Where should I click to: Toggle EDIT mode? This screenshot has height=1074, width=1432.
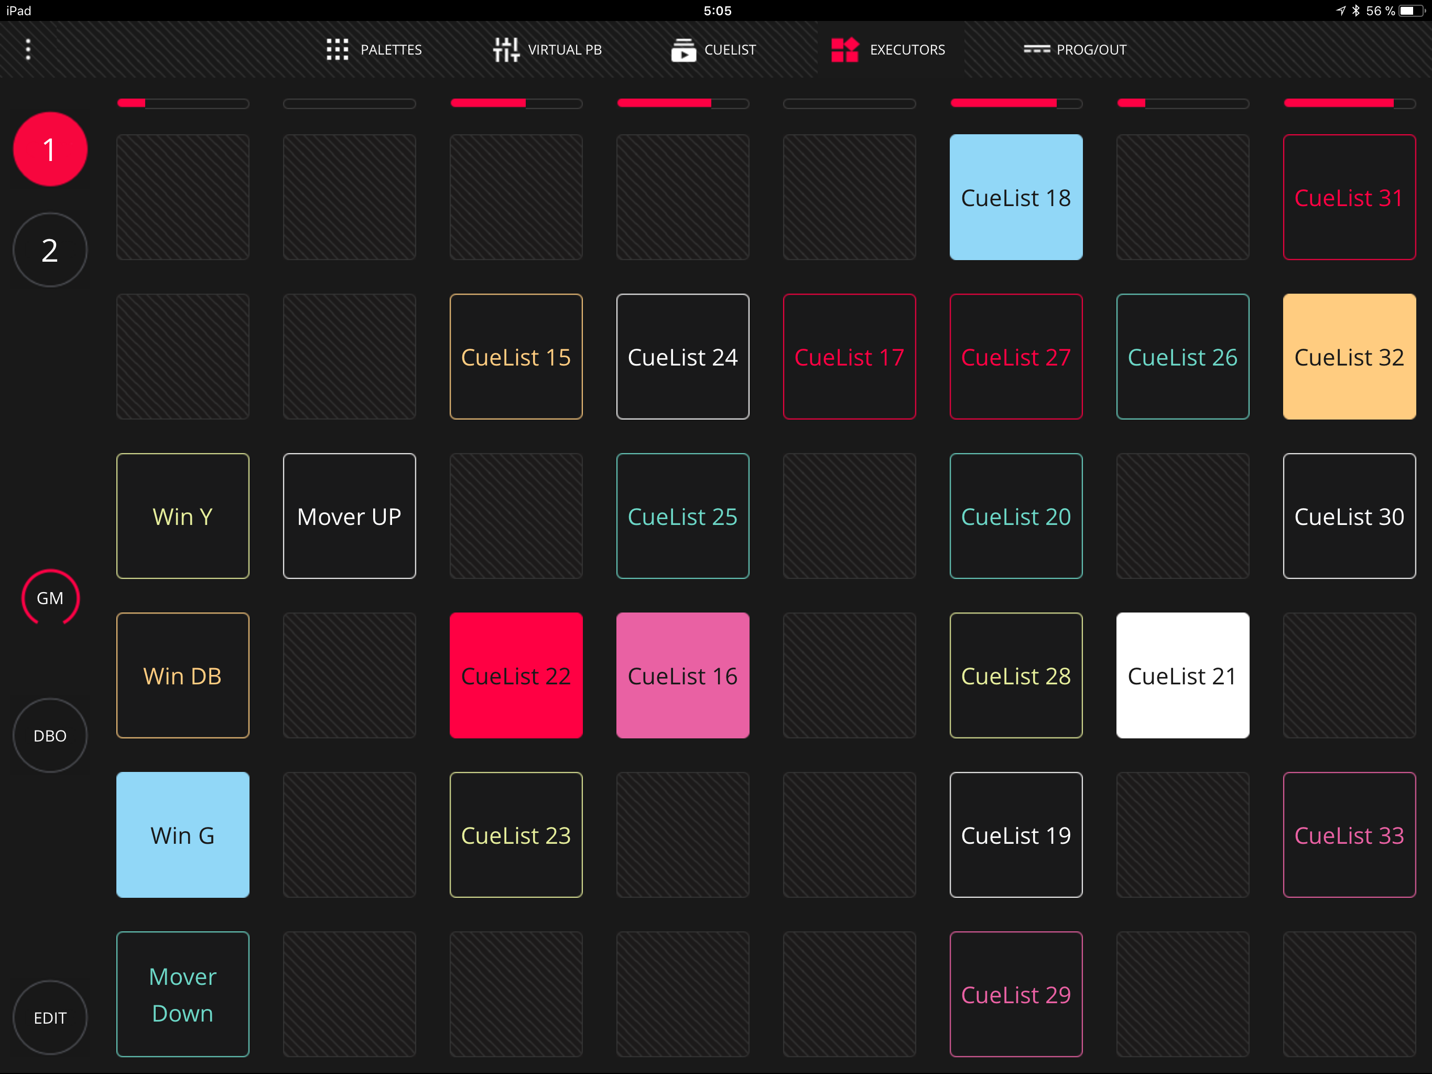click(50, 1018)
